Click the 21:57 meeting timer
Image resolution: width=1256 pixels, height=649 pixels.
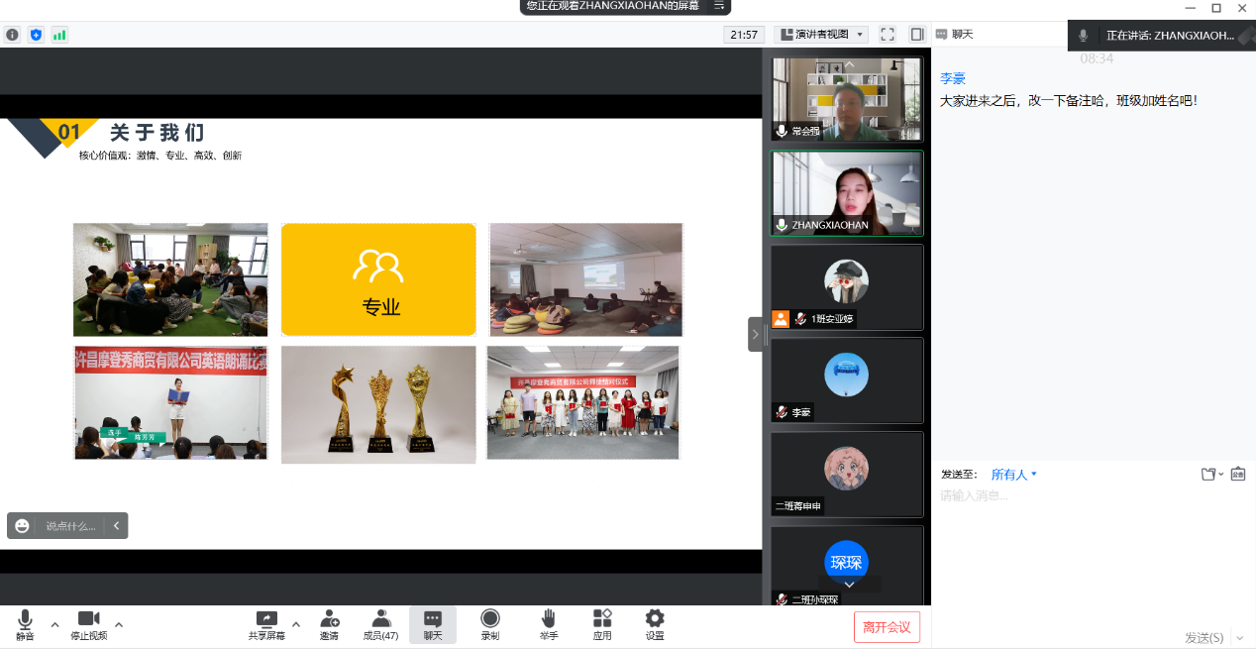tap(744, 35)
